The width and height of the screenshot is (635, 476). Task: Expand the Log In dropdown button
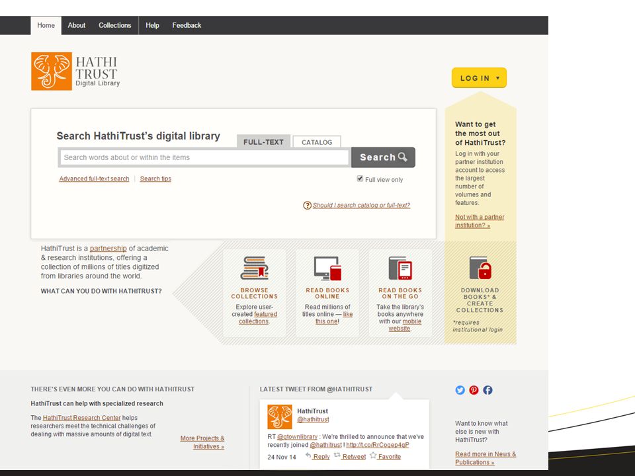click(x=479, y=78)
